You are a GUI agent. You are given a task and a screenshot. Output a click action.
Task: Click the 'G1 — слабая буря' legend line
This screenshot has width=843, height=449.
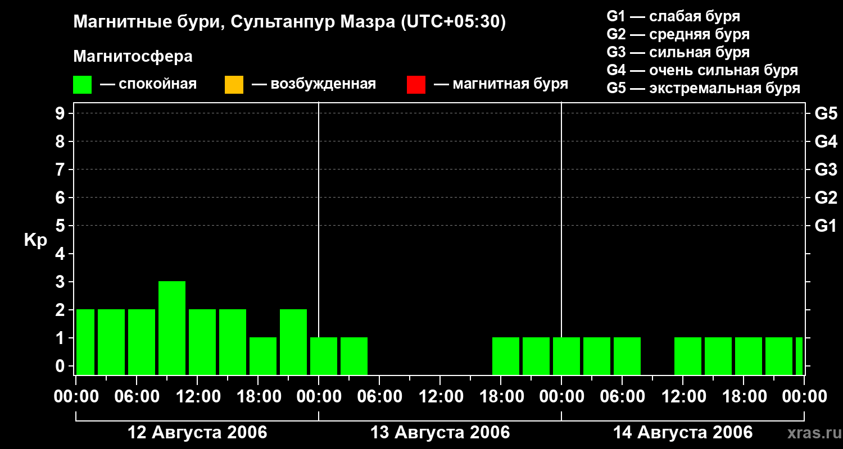coord(673,16)
